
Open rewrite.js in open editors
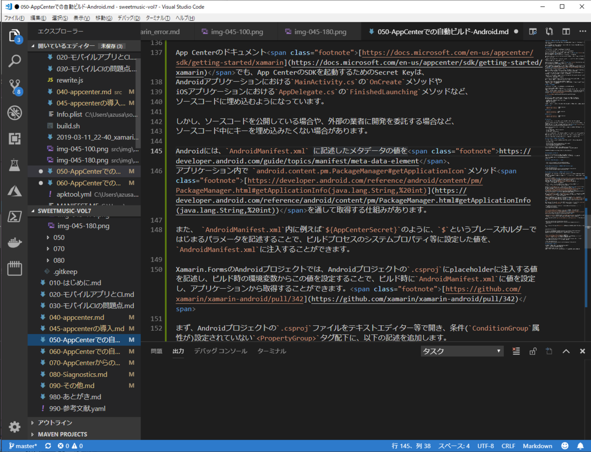click(84, 80)
